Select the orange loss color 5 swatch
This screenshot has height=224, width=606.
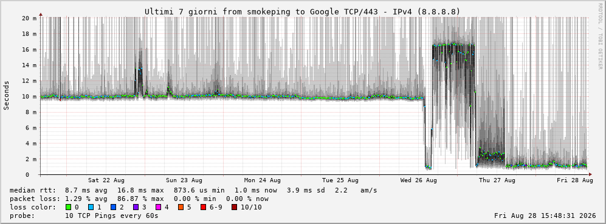(x=181, y=207)
